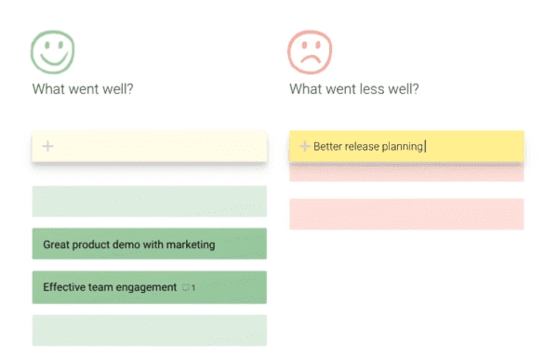Viewport: 558px width, 357px height.
Task: Click the plus icon in the empty yellow note
Action: 47,146
